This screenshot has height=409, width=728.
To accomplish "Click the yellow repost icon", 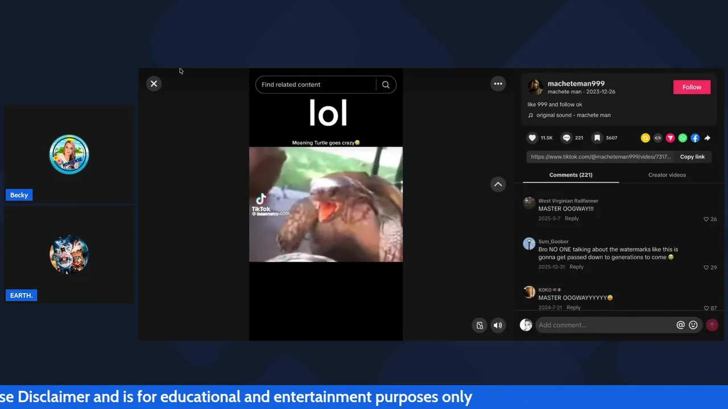I will tap(645, 137).
